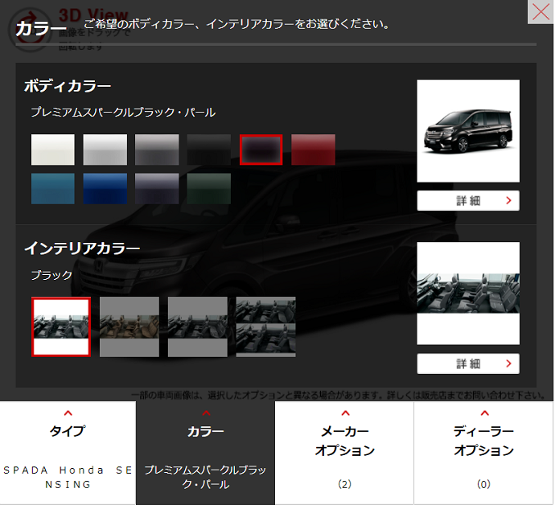Select the white pearl body color swatch

click(x=53, y=150)
